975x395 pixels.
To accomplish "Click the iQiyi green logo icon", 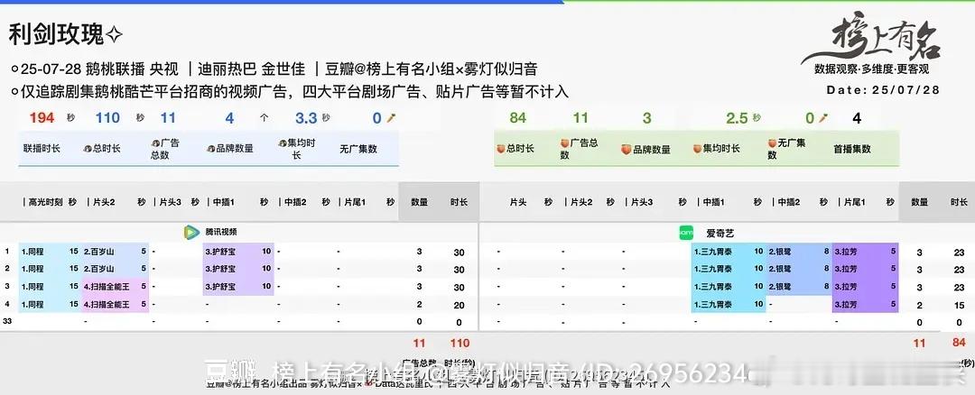I will click(x=686, y=233).
